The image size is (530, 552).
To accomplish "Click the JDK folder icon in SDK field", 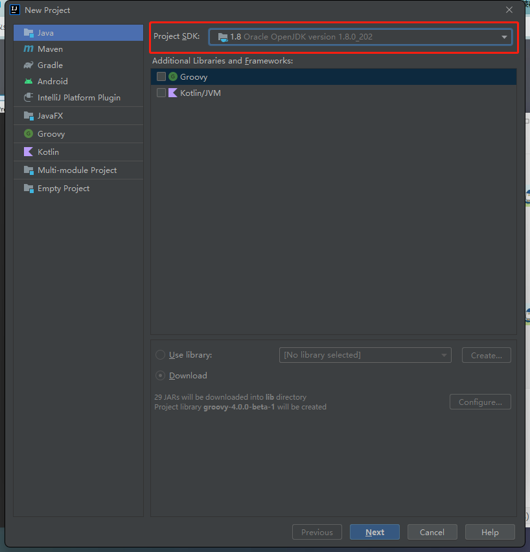I will pos(223,37).
